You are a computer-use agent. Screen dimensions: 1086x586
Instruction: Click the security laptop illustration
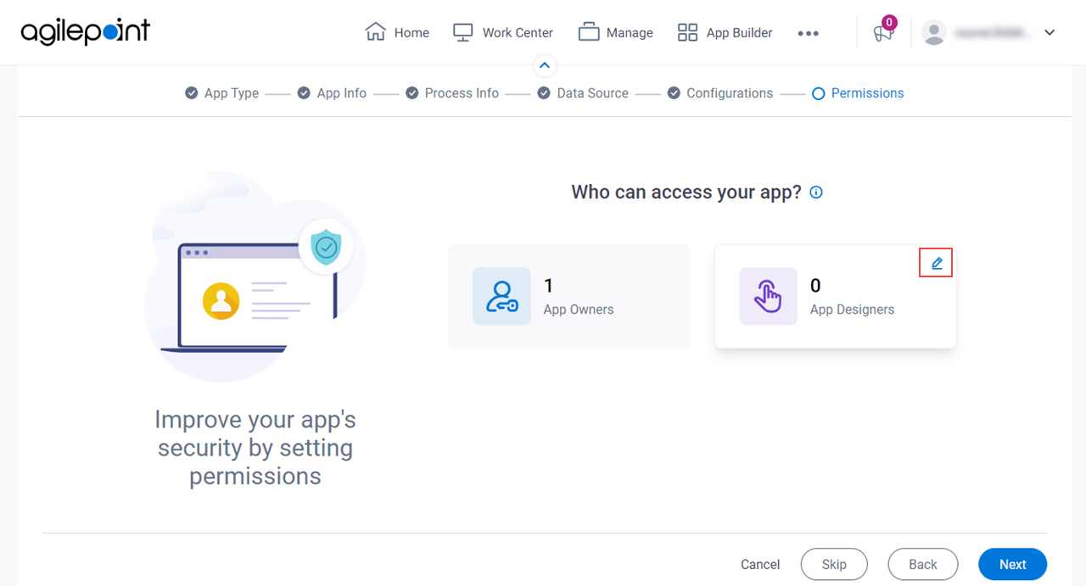click(255, 276)
